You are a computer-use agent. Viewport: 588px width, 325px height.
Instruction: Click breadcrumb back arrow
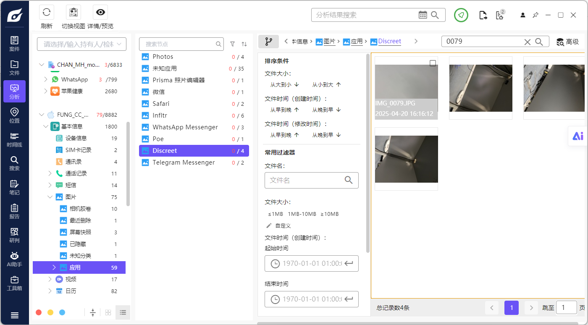coord(286,41)
